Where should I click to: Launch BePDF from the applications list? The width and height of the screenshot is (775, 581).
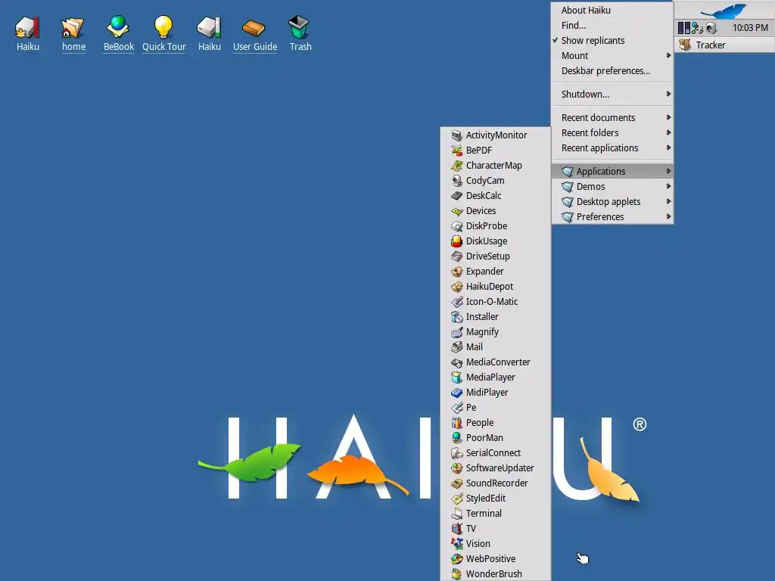495,151
